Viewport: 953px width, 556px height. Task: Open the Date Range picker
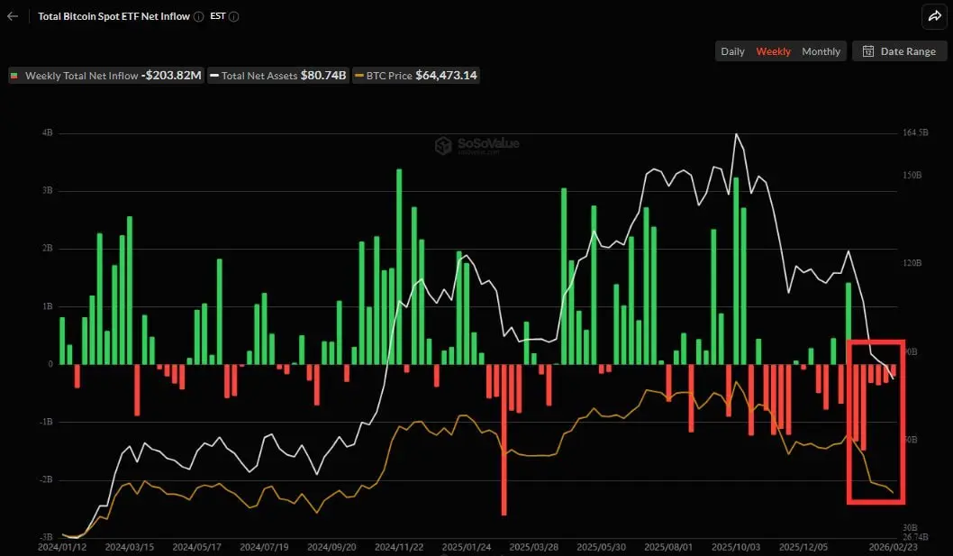coord(900,51)
